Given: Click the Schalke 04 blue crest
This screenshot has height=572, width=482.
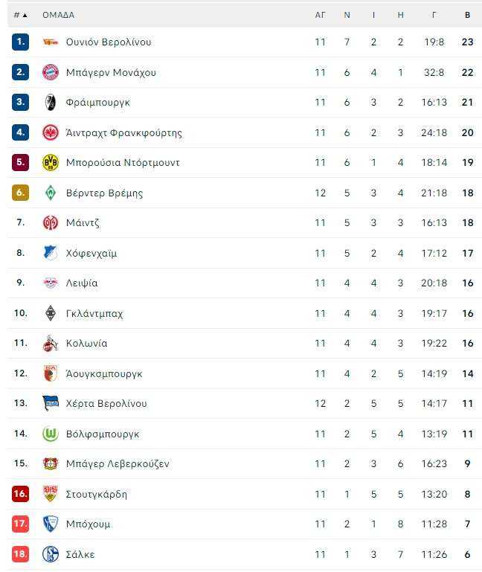Looking at the screenshot, I should tap(51, 554).
